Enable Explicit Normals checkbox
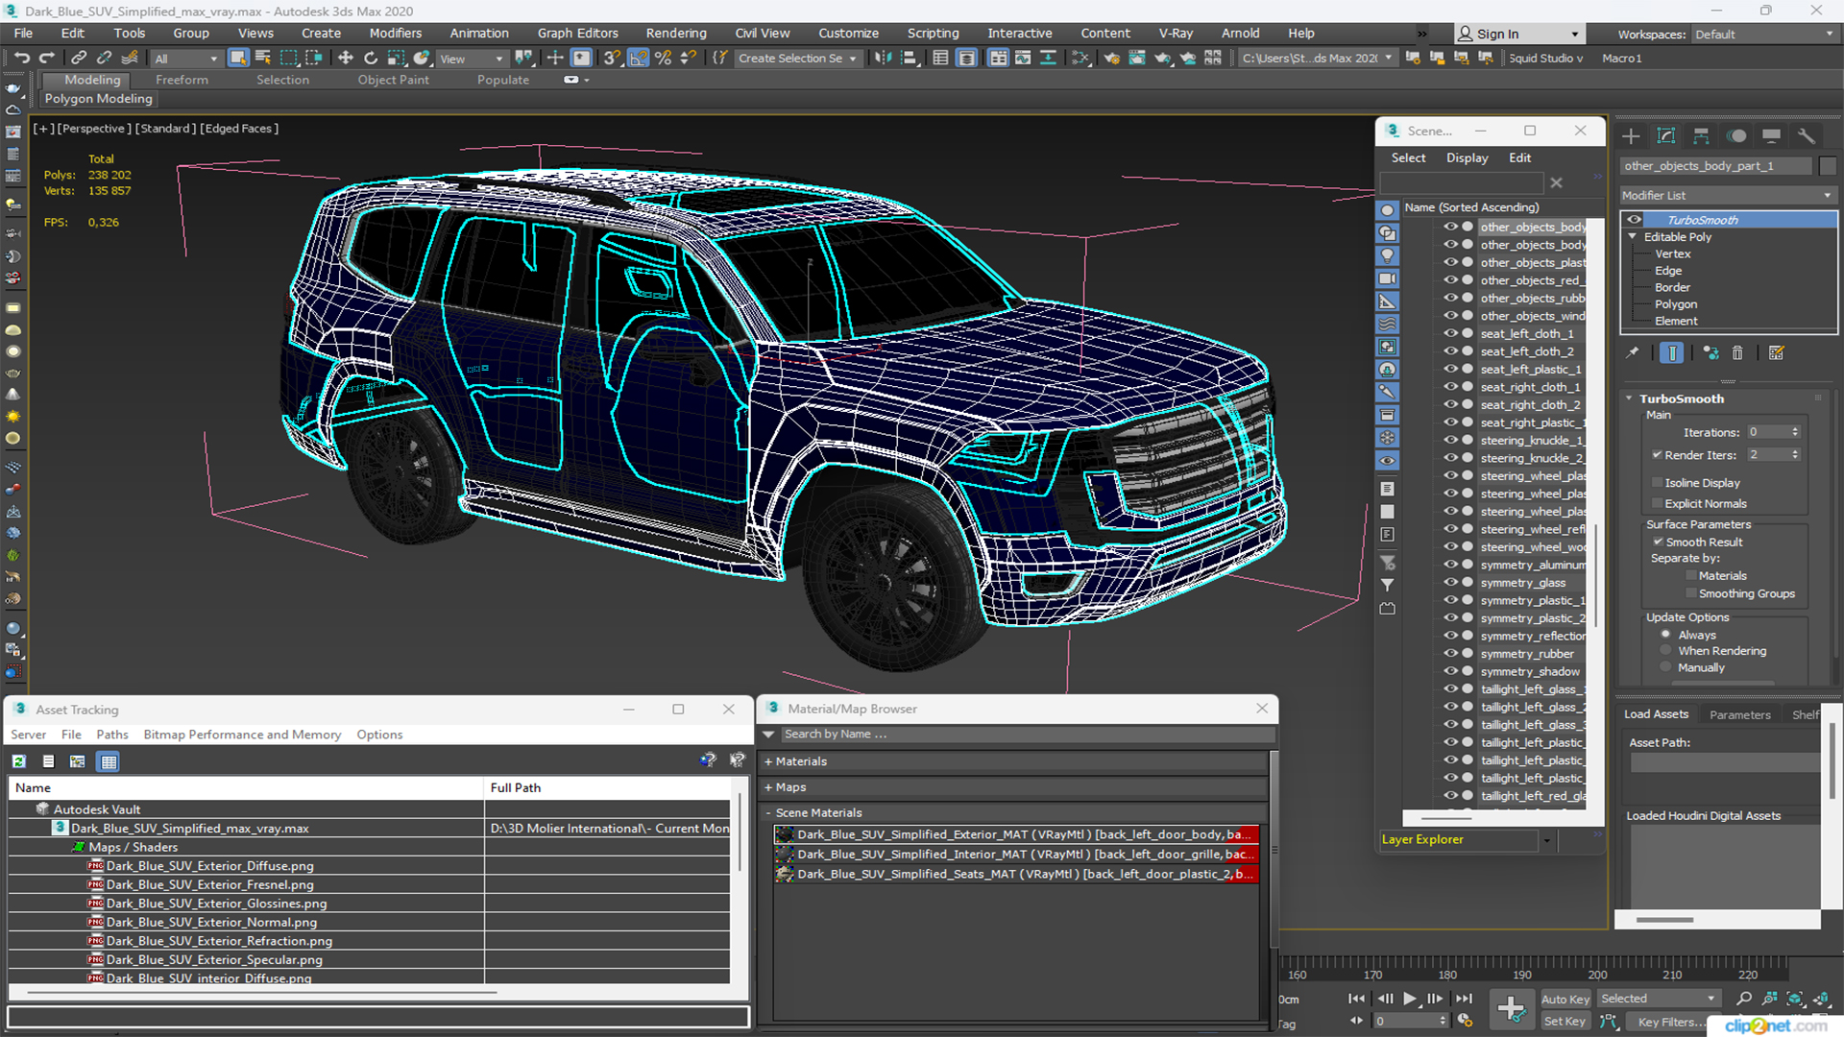Image resolution: width=1844 pixels, height=1037 pixels. coord(1657,503)
